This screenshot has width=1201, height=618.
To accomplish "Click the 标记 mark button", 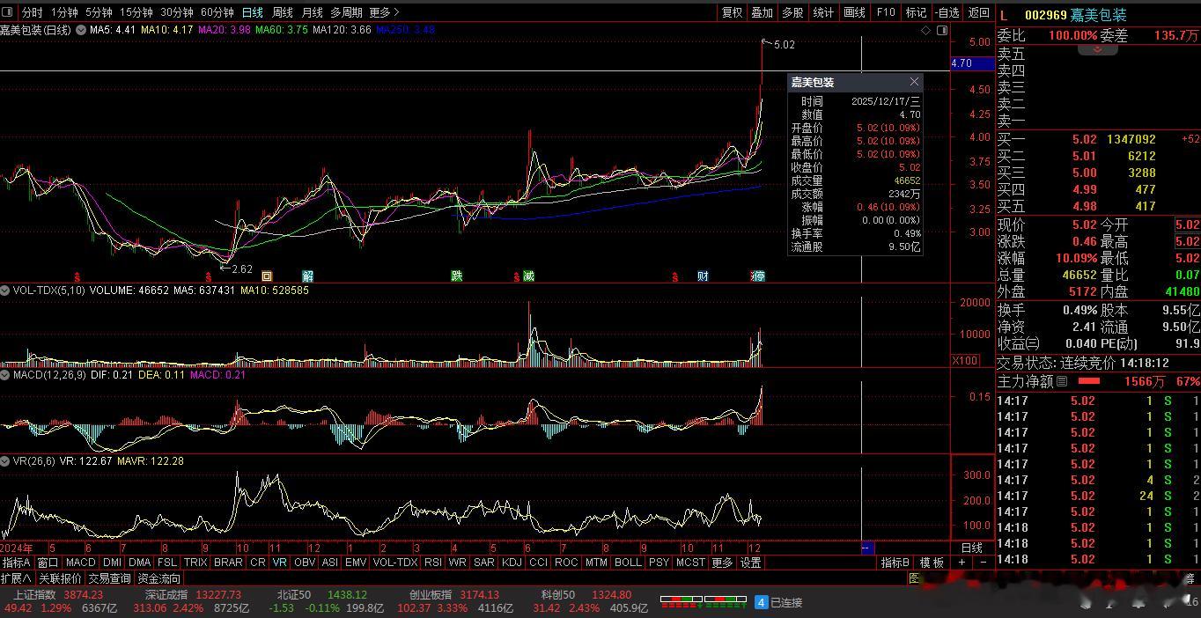I will click(x=916, y=12).
